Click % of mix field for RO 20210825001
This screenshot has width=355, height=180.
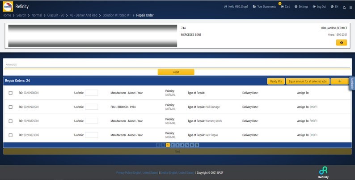(92, 121)
